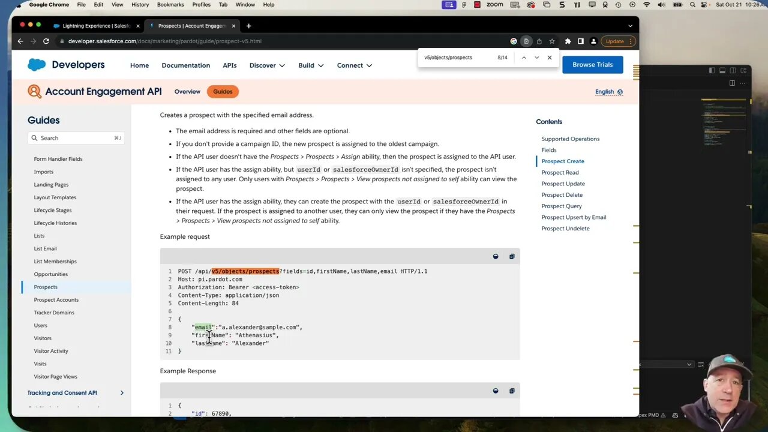Screen dimensions: 768x432
Task: Jump to Supported Operations in Contents
Action: [570, 139]
